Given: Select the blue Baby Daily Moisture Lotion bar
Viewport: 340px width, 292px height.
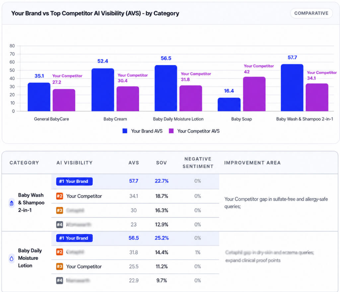Looking at the screenshot, I should tap(166, 88).
